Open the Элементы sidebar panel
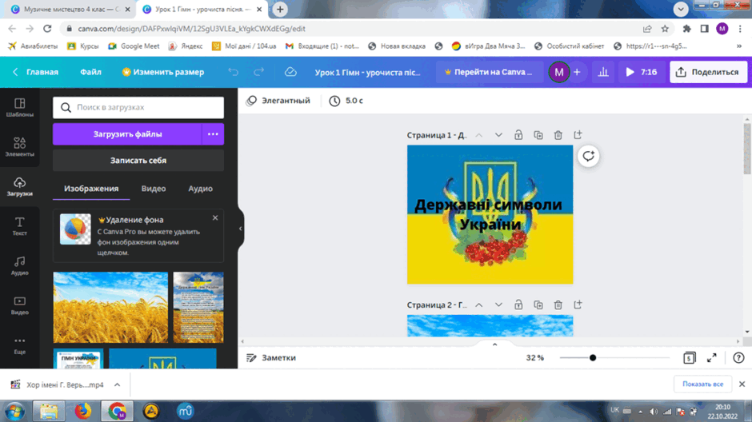Viewport: 752px width, 422px height. click(20, 146)
